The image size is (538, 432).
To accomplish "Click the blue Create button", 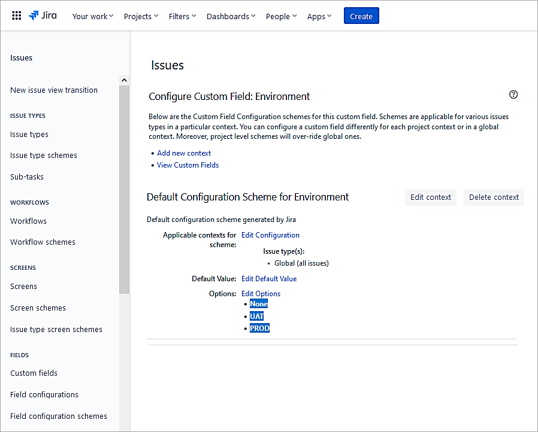I will coord(361,16).
